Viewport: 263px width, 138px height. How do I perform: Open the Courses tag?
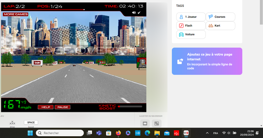tap(220, 17)
